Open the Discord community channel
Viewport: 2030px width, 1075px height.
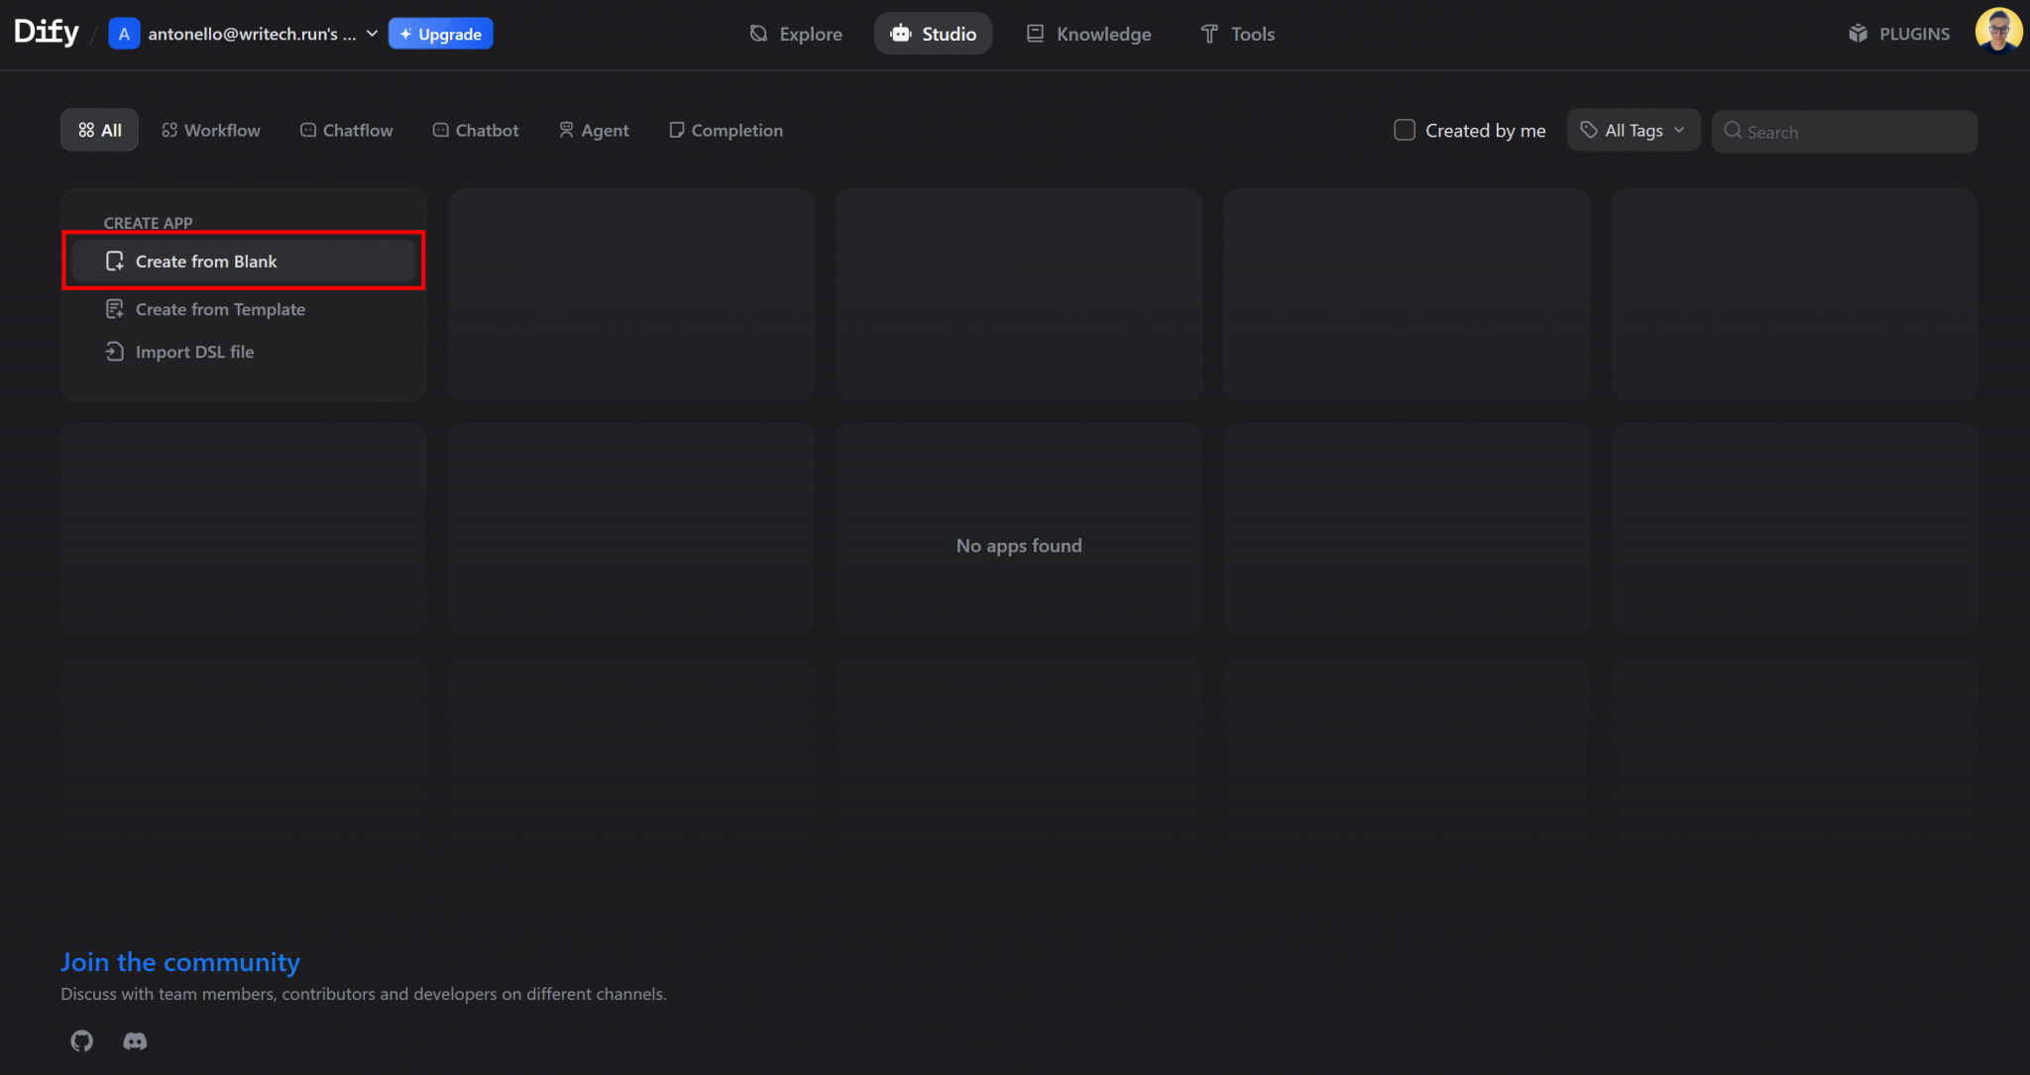point(135,1040)
